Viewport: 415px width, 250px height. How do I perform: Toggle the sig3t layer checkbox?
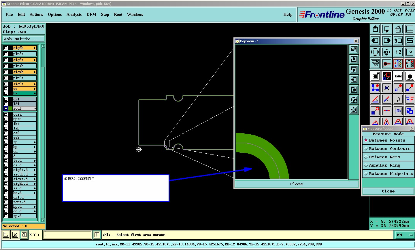pyautogui.click(x=6, y=60)
